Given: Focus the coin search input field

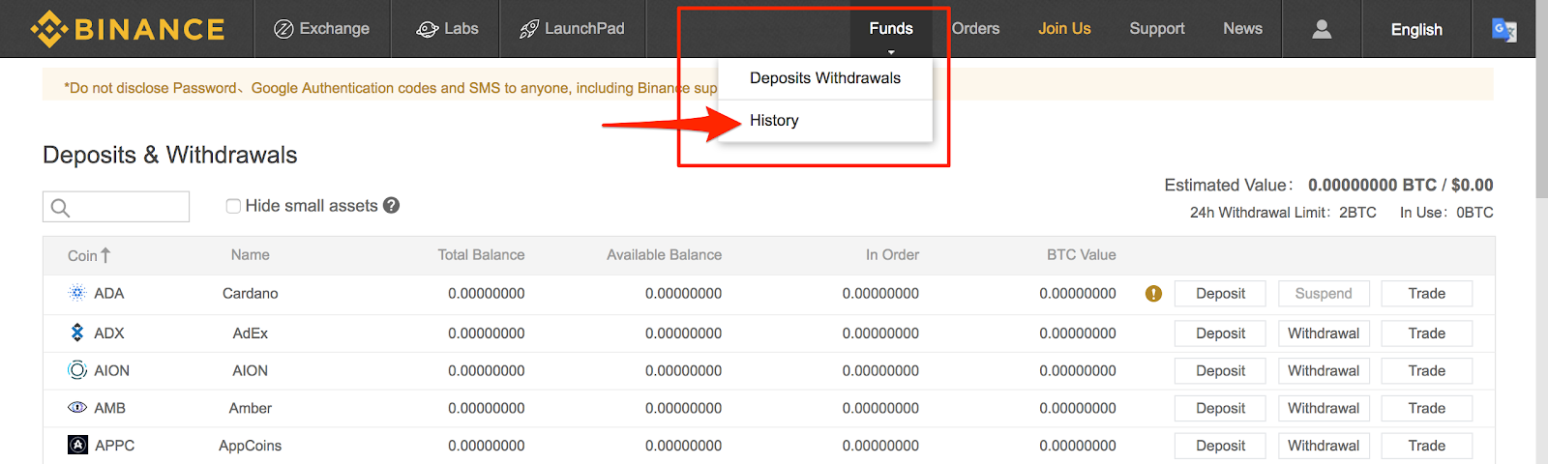Looking at the screenshot, I should 116,207.
